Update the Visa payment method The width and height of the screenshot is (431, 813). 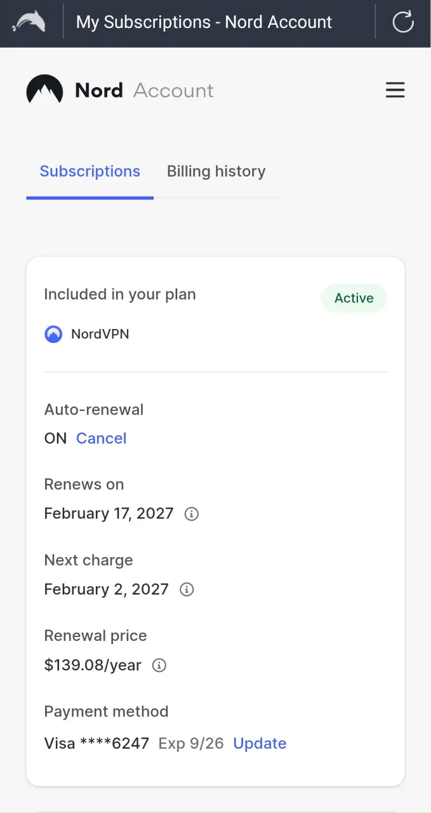[x=260, y=743]
